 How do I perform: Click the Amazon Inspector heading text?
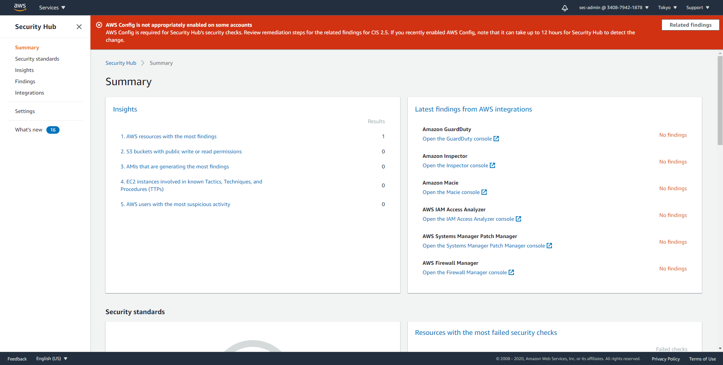(x=445, y=156)
